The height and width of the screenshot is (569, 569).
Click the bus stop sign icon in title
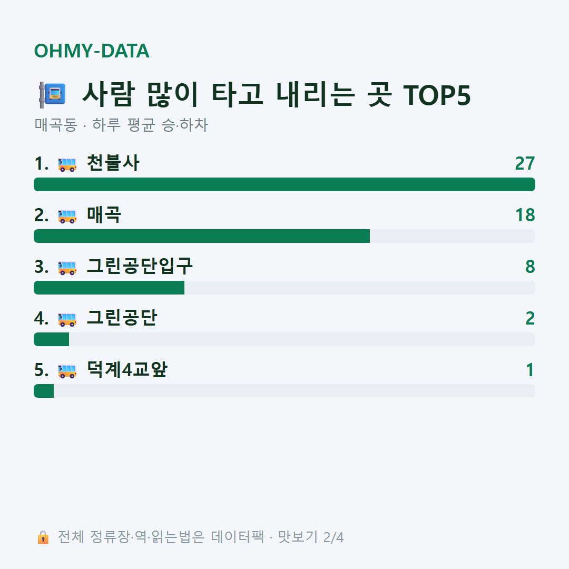pyautogui.click(x=52, y=95)
